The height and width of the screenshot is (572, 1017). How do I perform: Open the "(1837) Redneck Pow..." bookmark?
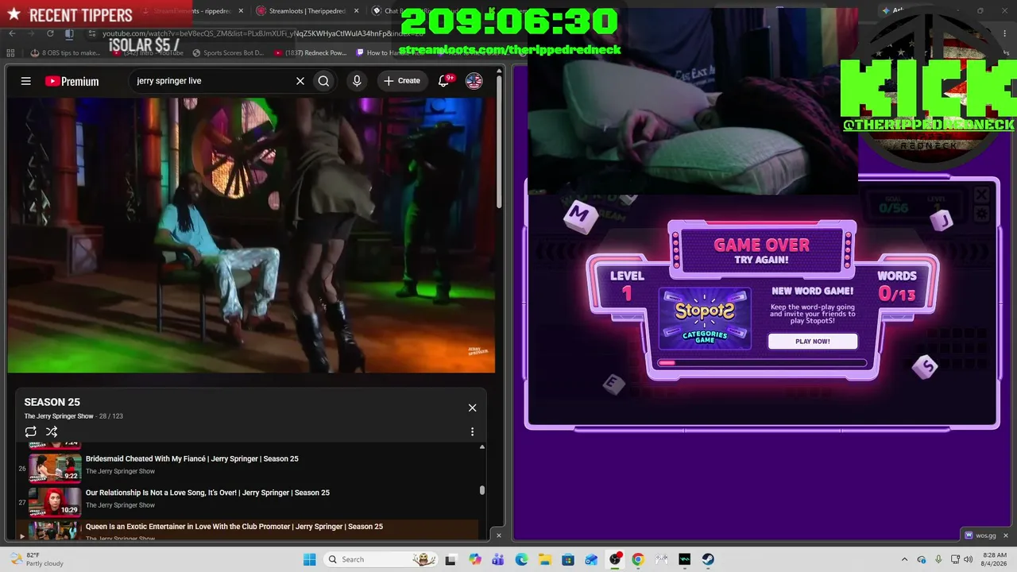click(x=310, y=53)
